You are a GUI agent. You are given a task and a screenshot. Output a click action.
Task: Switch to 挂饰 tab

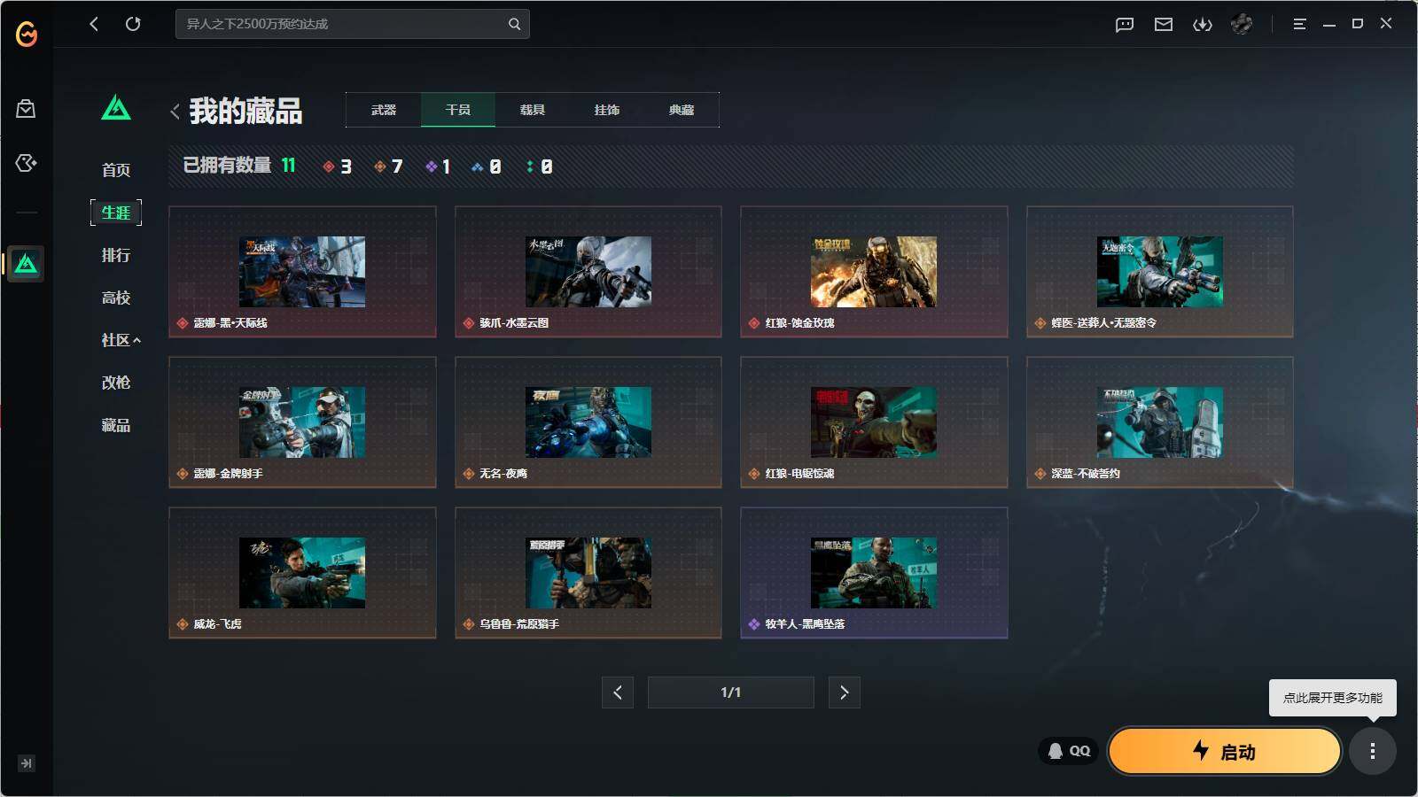point(607,110)
